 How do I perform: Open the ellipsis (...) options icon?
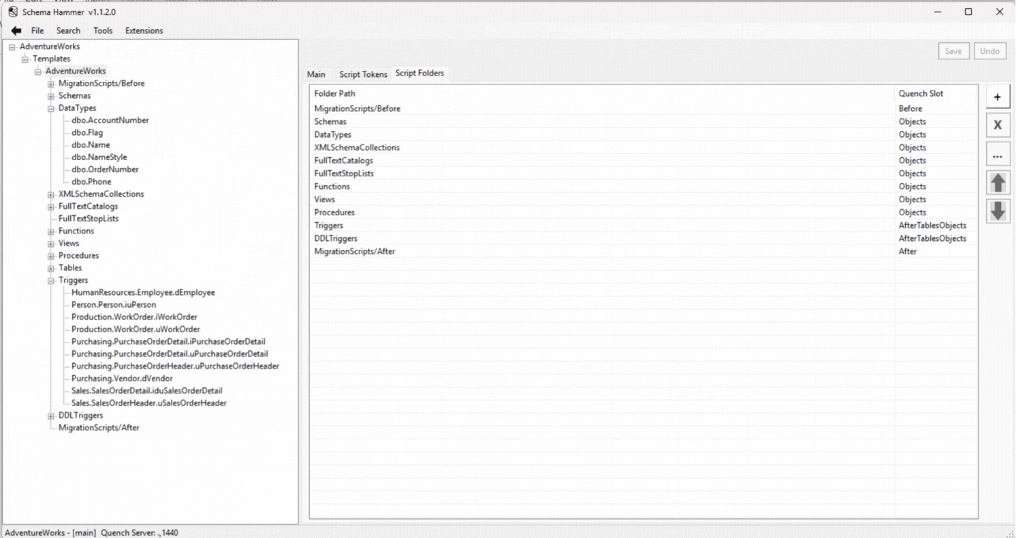tap(998, 155)
